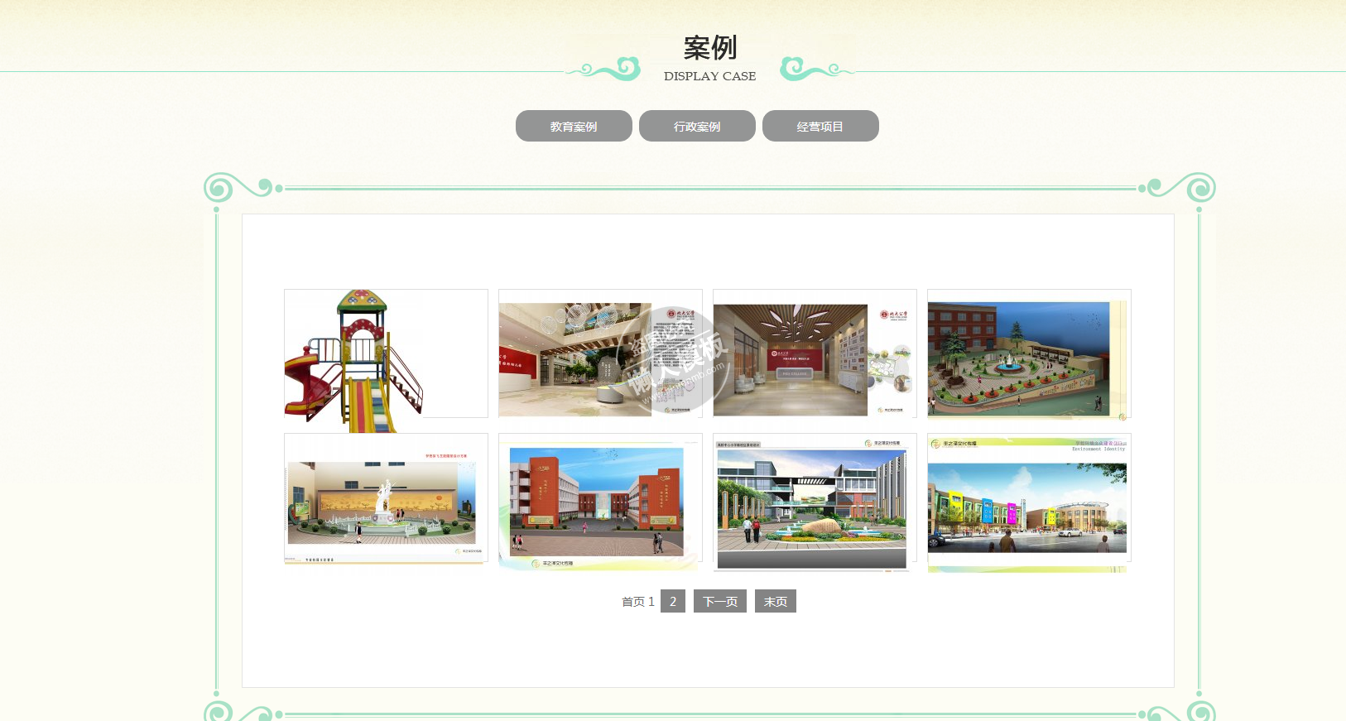The height and width of the screenshot is (721, 1346).
Task: Open the red reception wall interior thumbnail
Action: (x=815, y=356)
